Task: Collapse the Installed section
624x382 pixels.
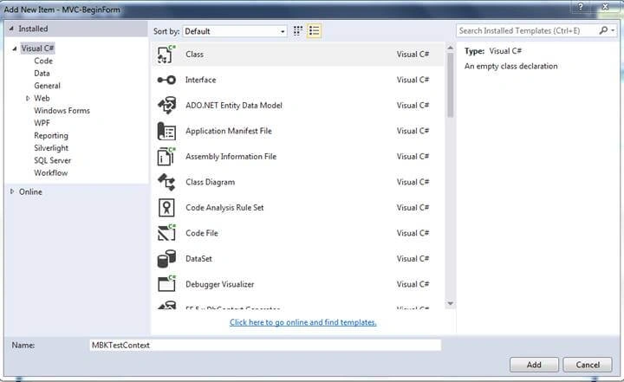Action: (x=11, y=29)
